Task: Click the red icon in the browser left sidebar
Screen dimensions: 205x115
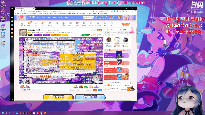Action: click(x=12, y=29)
